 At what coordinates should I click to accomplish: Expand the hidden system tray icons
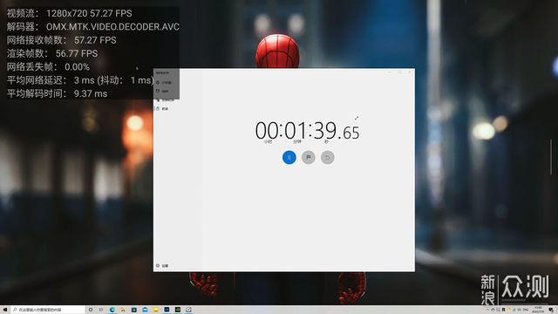pos(487,310)
